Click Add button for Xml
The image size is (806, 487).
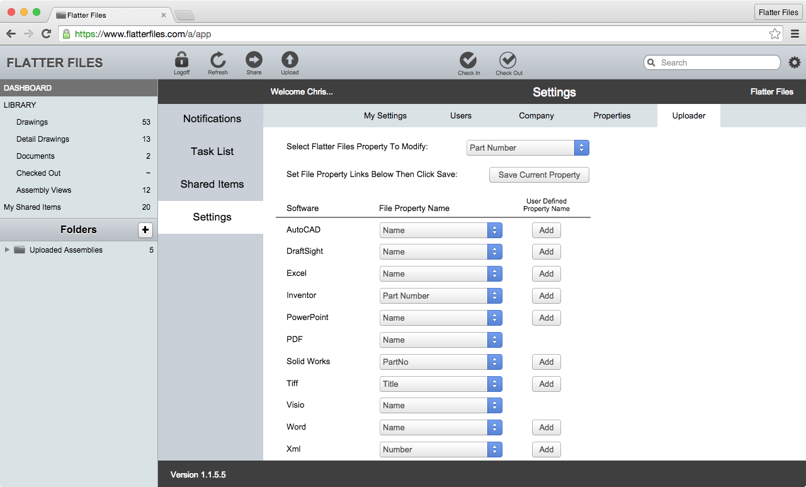tap(547, 450)
